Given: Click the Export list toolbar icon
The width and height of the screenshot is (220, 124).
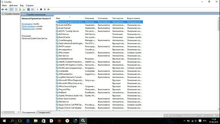Looking at the screenshot, I should coord(24,9).
